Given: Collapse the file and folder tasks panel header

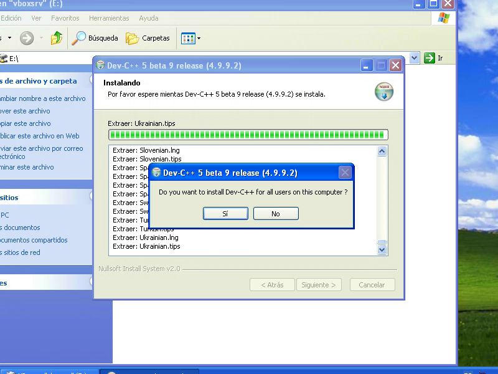Looking at the screenshot, I should [x=46, y=81].
